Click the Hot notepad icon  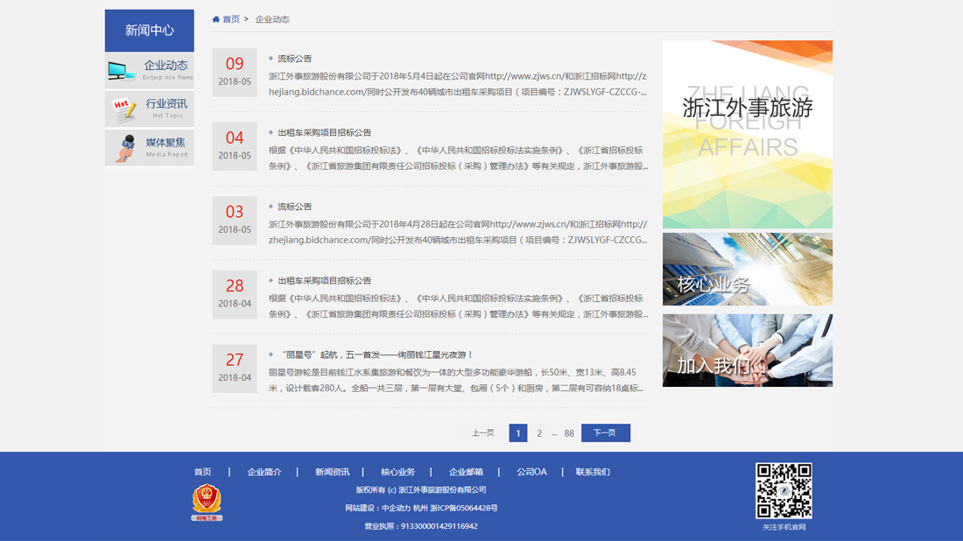124,110
